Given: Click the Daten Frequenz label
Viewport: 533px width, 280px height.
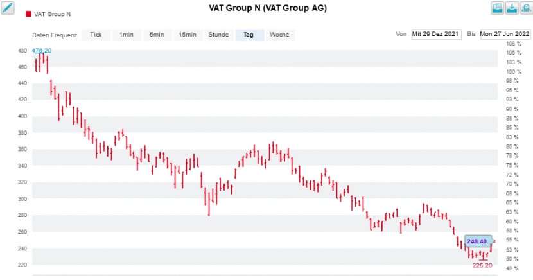Looking at the screenshot, I should 55,35.
